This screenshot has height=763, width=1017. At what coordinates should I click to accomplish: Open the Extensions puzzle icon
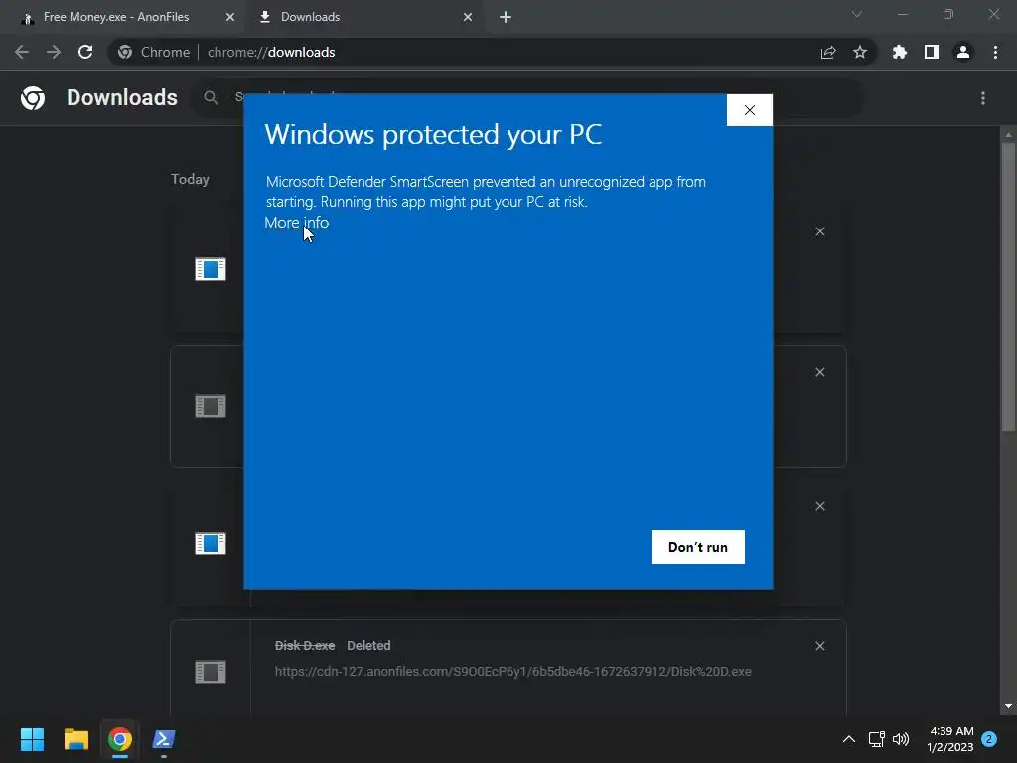900,52
